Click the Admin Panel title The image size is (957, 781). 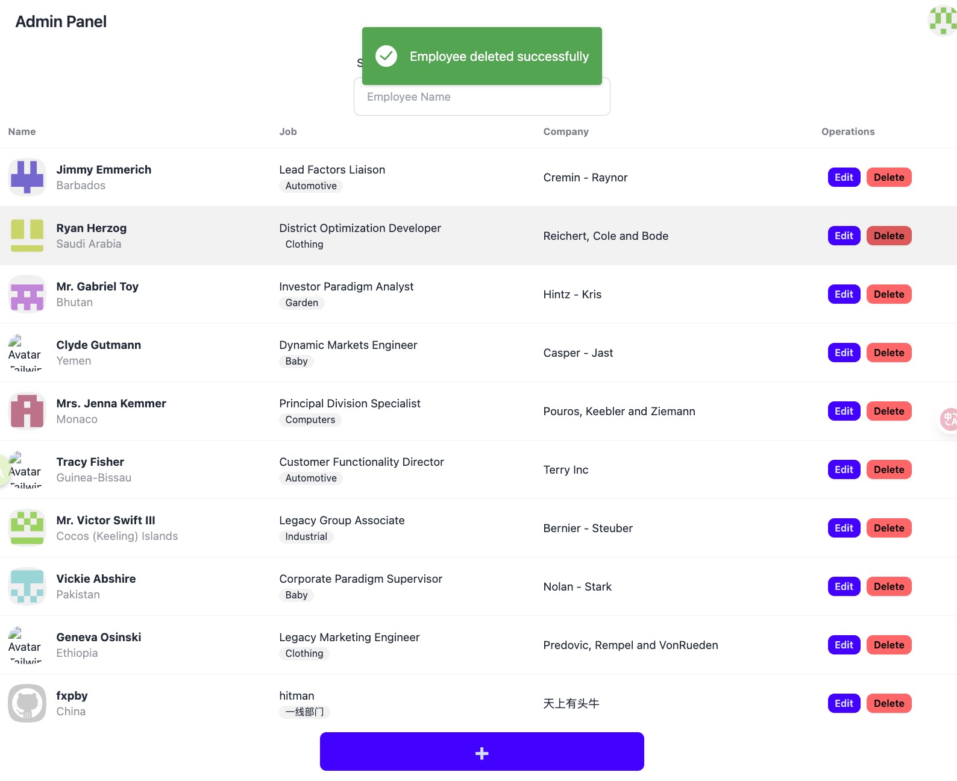coord(61,22)
